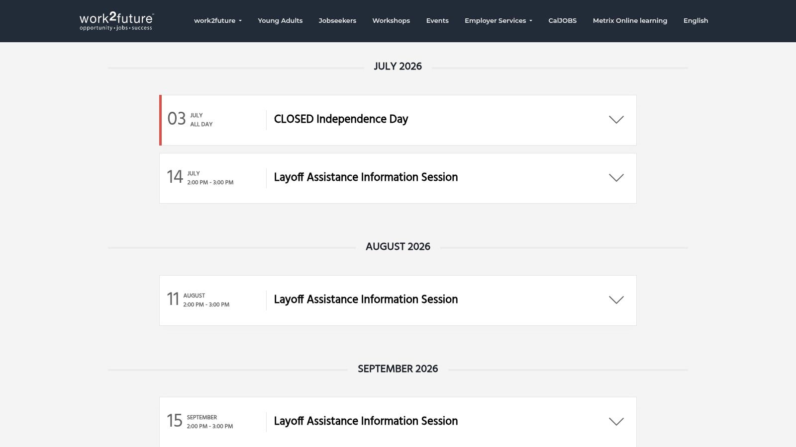
Task: Click the 11 August date block
Action: coord(198,299)
